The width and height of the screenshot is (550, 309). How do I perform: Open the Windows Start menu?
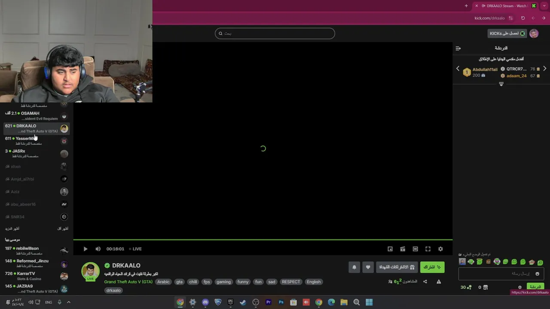click(369, 302)
